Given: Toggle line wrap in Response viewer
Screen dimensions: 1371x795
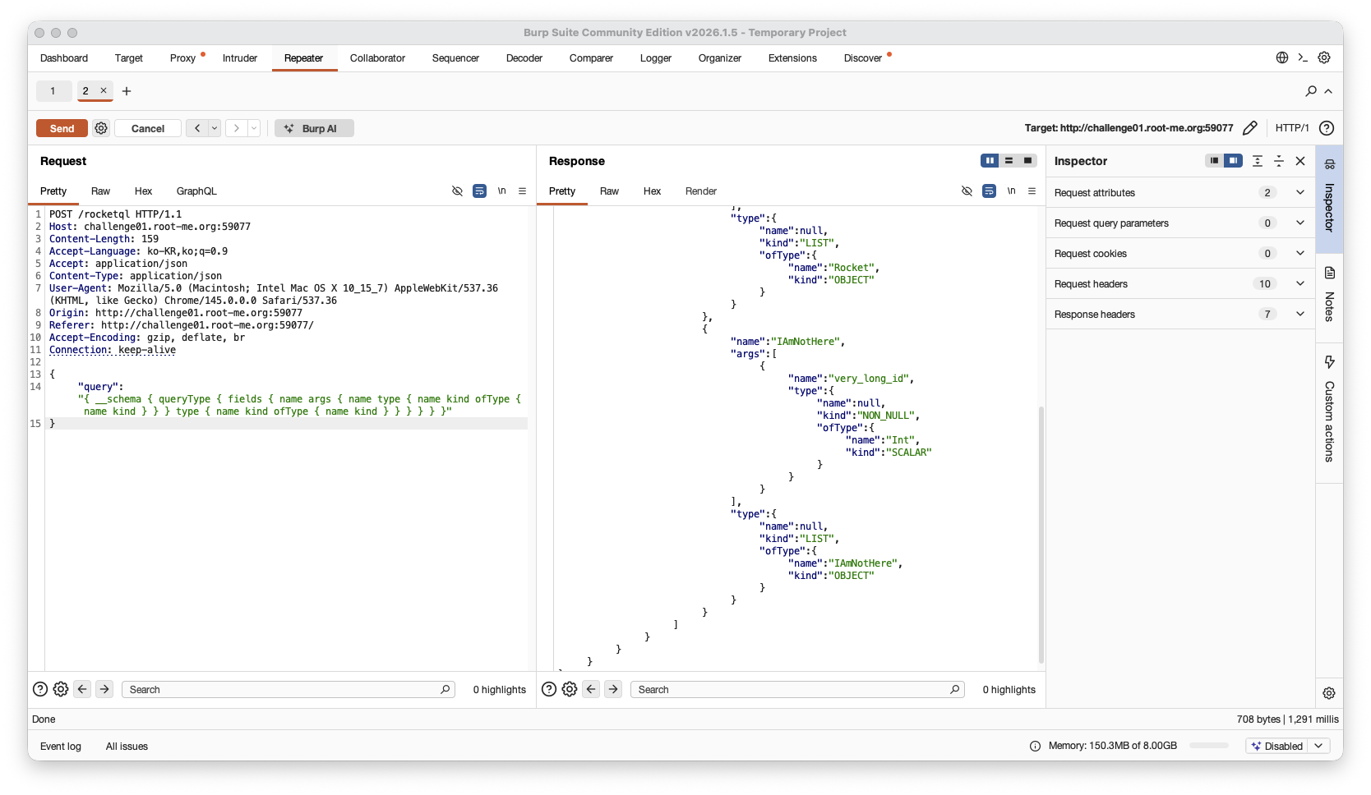Looking at the screenshot, I should tap(989, 191).
